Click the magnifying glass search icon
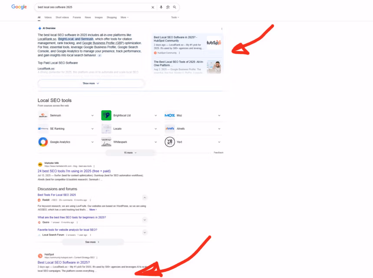 [x=175, y=7]
